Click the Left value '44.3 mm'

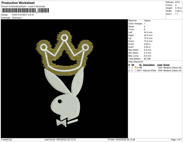pyautogui.click(x=148, y=32)
